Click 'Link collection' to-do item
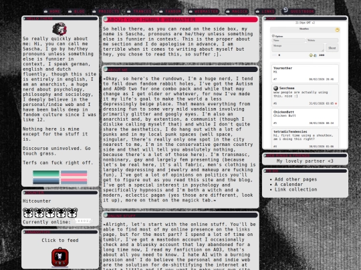361x270 pixels. (x=295, y=189)
